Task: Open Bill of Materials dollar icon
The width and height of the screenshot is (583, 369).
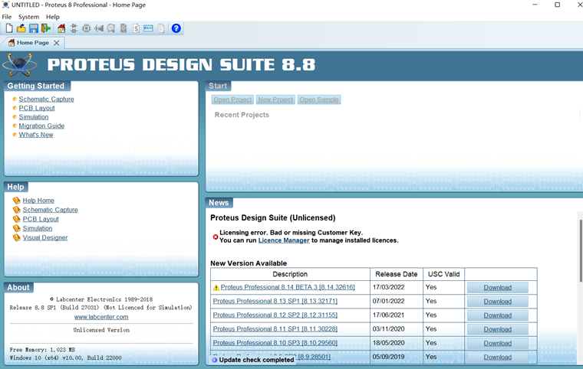Action: pyautogui.click(x=136, y=28)
